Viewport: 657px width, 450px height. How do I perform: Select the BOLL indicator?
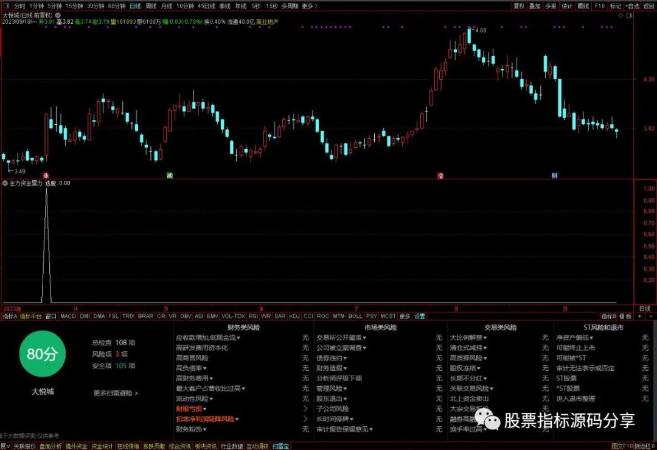[x=355, y=316]
